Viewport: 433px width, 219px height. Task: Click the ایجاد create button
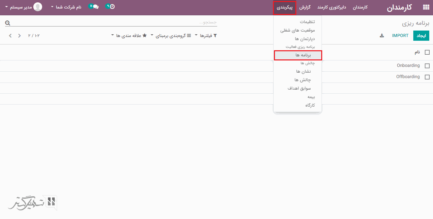point(421,36)
